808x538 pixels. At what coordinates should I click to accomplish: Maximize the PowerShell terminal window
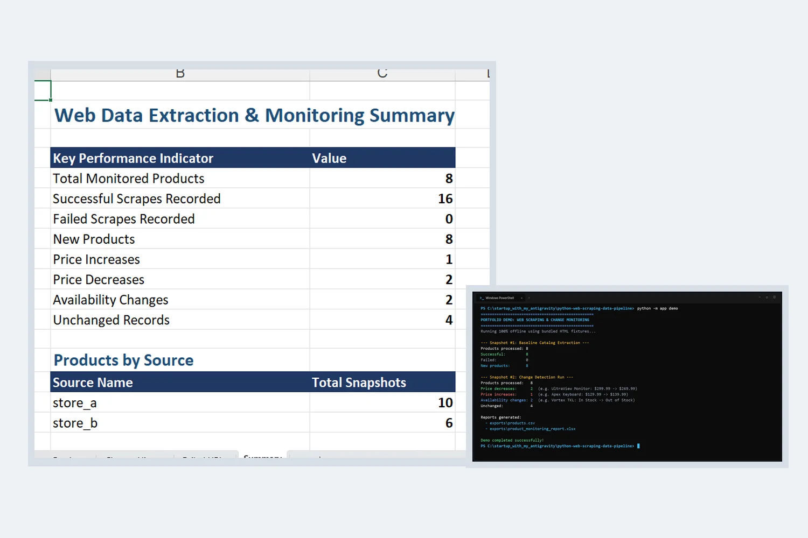tap(767, 297)
